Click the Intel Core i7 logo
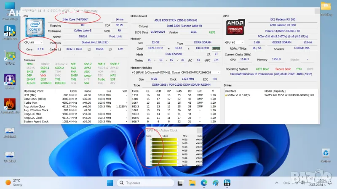337x189 pixels. point(34,27)
